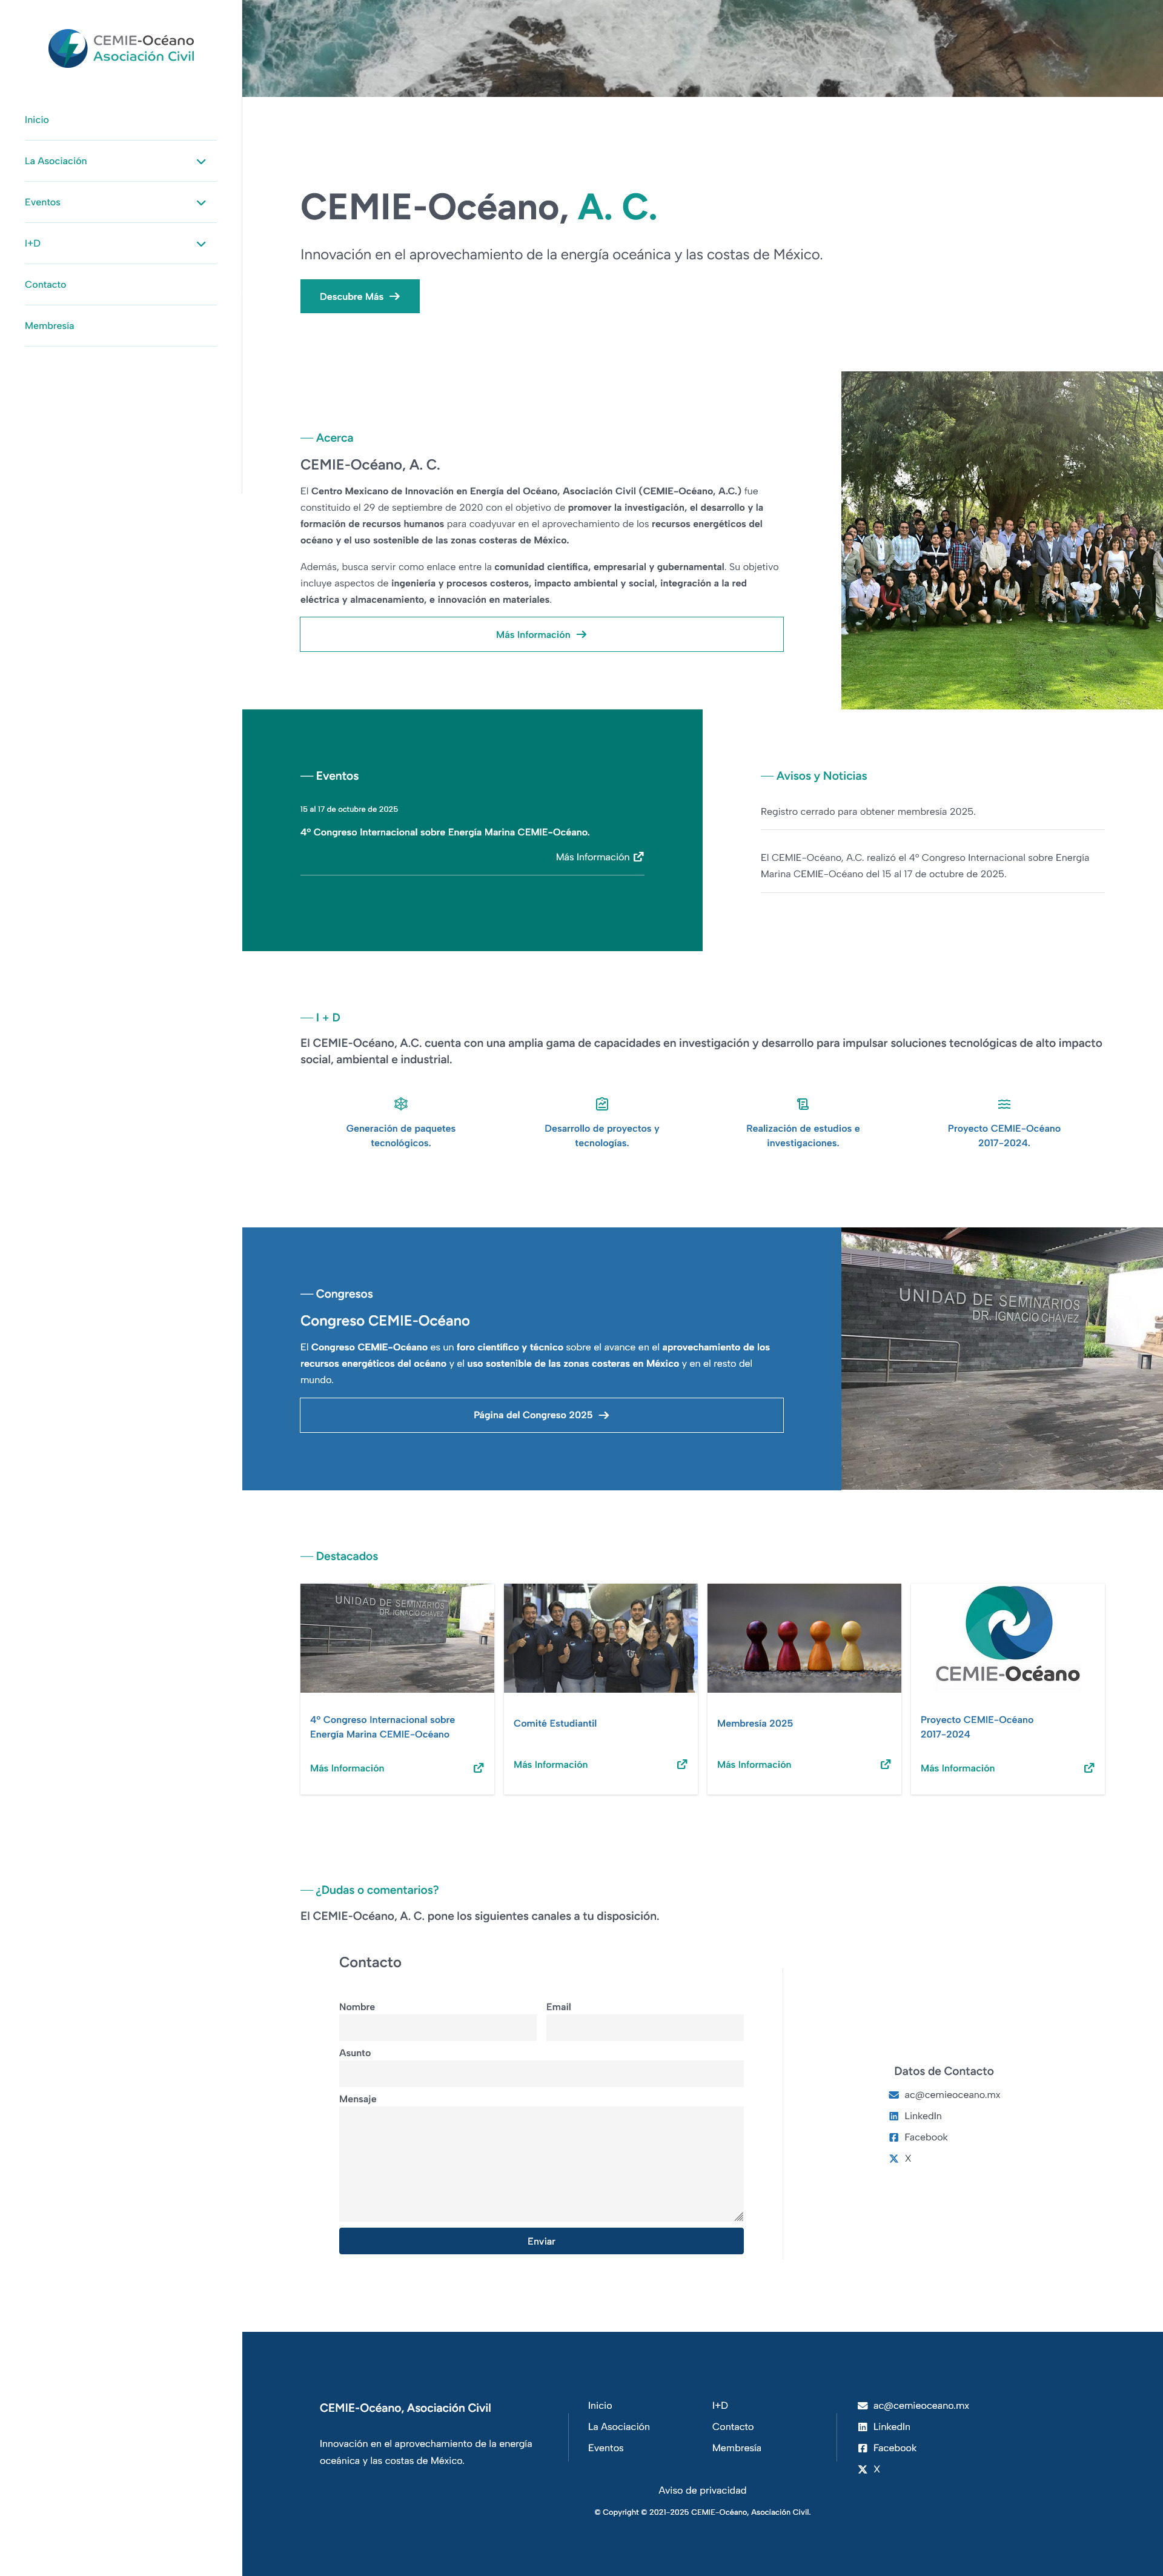The image size is (1163, 2576).
Task: Click into the Asunto input field
Action: pyautogui.click(x=541, y=2073)
